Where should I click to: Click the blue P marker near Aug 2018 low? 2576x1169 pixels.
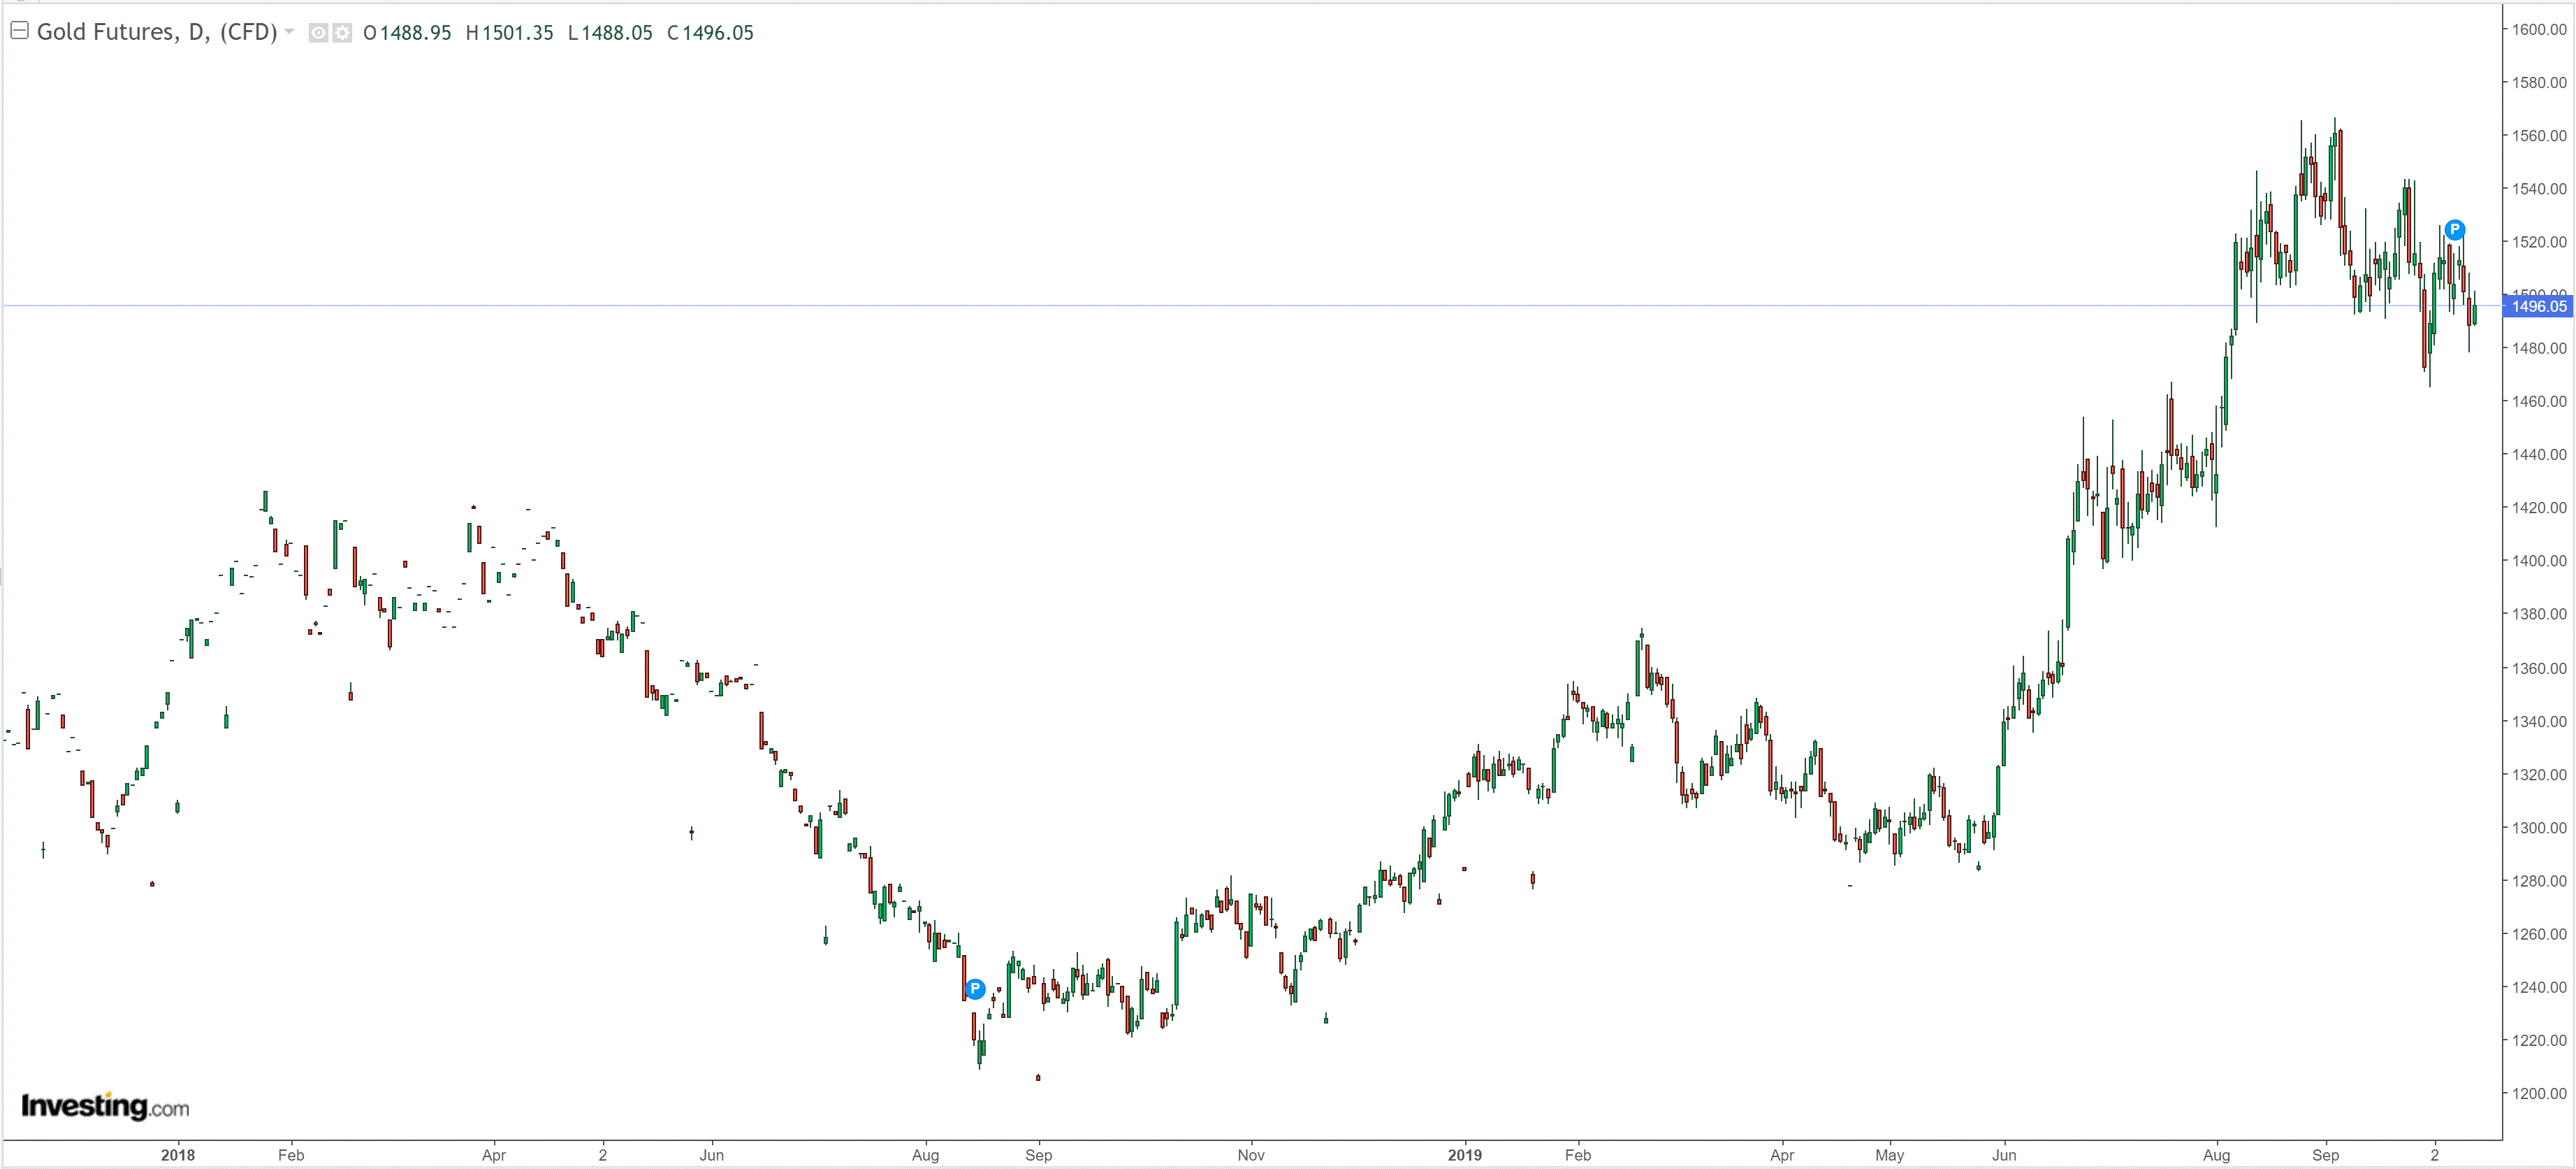click(x=975, y=989)
